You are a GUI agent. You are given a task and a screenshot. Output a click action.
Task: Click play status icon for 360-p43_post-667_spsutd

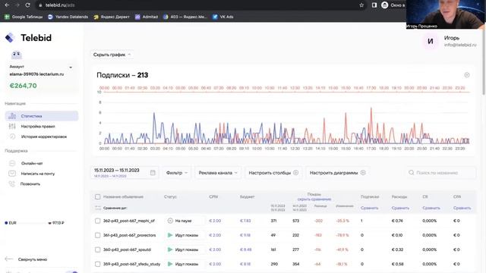coord(170,249)
